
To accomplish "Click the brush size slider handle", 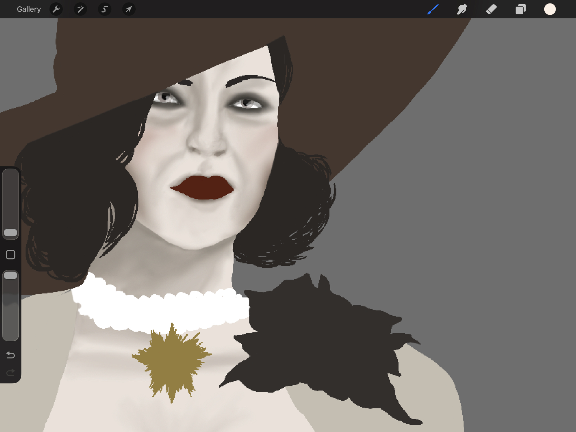I will pos(11,233).
